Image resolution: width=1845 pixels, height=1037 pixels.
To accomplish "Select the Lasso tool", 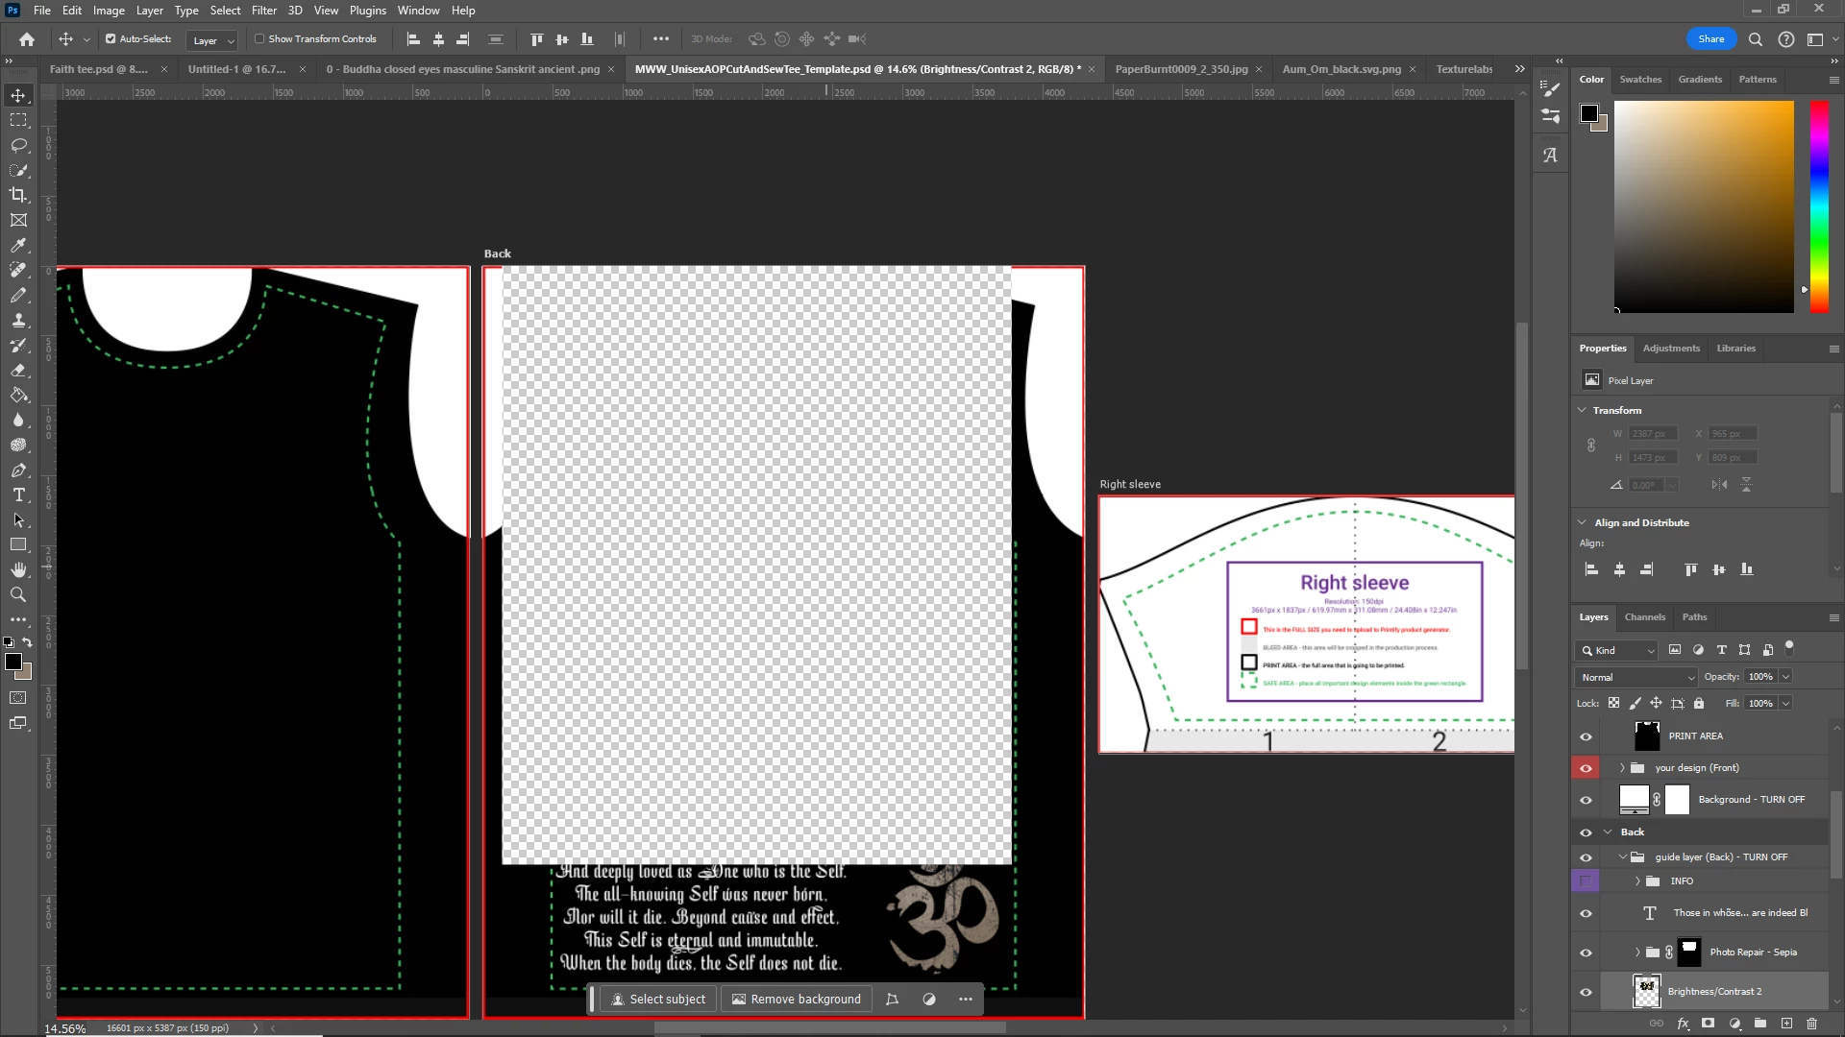I will coord(18,146).
